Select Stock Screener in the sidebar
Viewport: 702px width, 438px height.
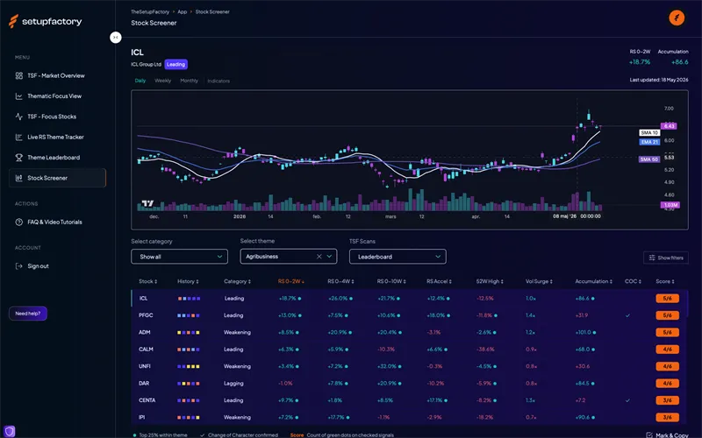(57, 178)
